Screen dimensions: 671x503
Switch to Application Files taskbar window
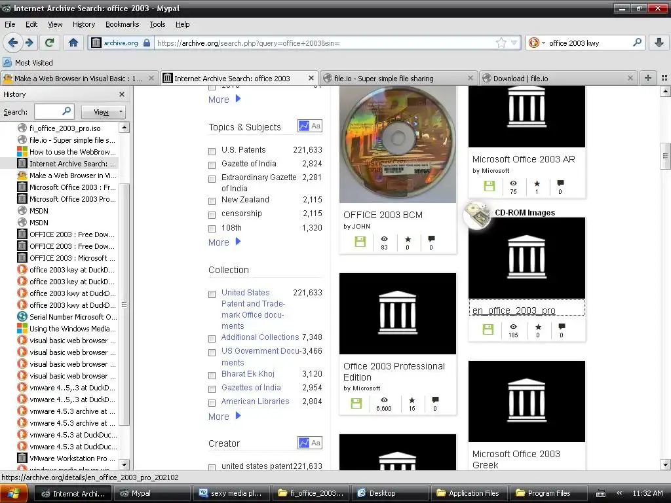pyautogui.click(x=468, y=493)
